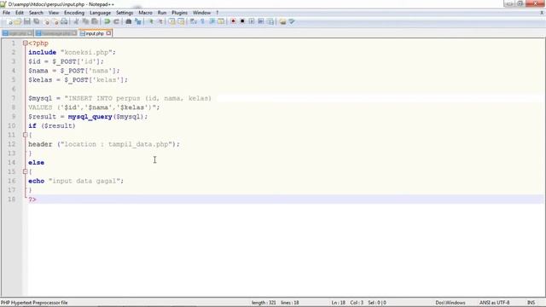The height and width of the screenshot is (307, 546).
Task: Switch to the leftmost document tab
Action: point(17,33)
